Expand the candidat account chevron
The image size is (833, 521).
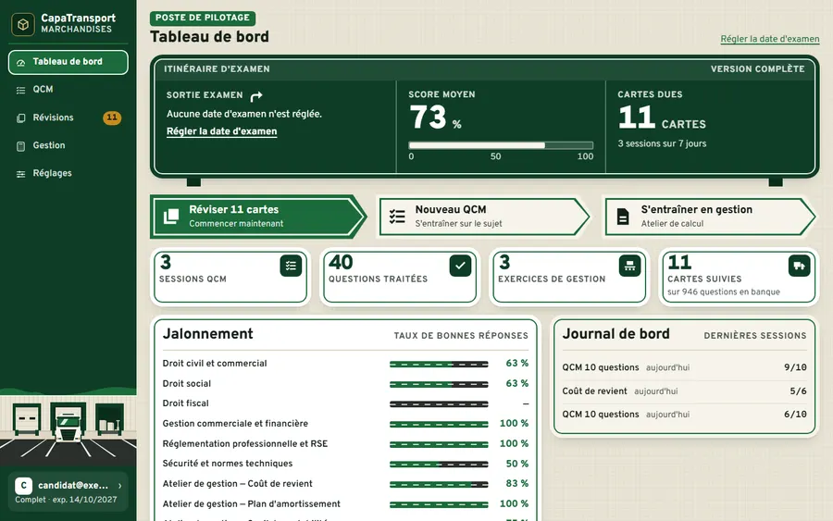120,486
